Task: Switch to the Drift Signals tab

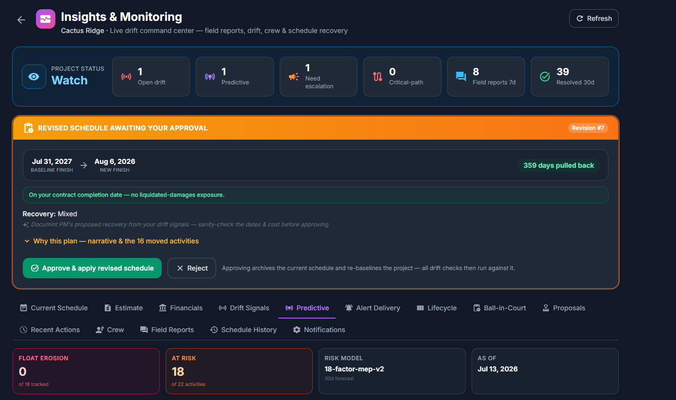Action: 244,308
